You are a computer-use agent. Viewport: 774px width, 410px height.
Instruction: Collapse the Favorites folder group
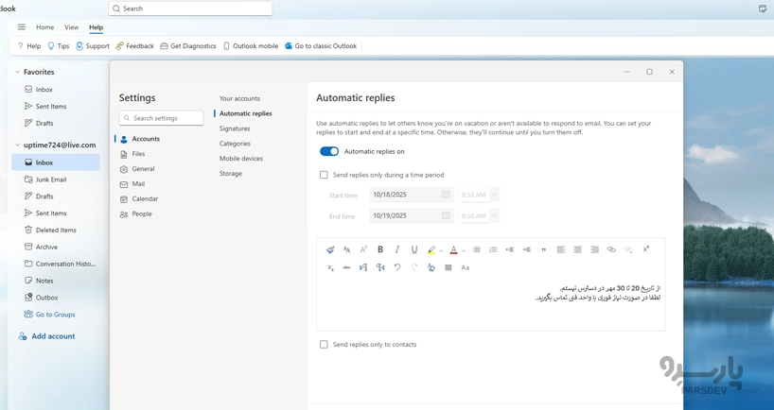(x=18, y=72)
